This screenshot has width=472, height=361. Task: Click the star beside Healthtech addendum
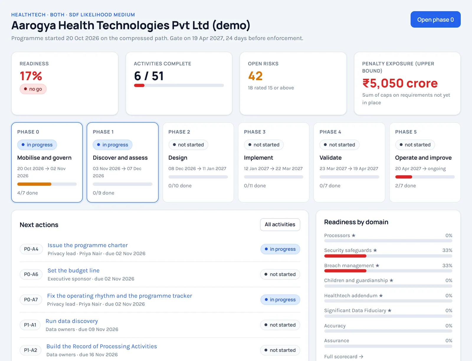pyautogui.click(x=381, y=296)
